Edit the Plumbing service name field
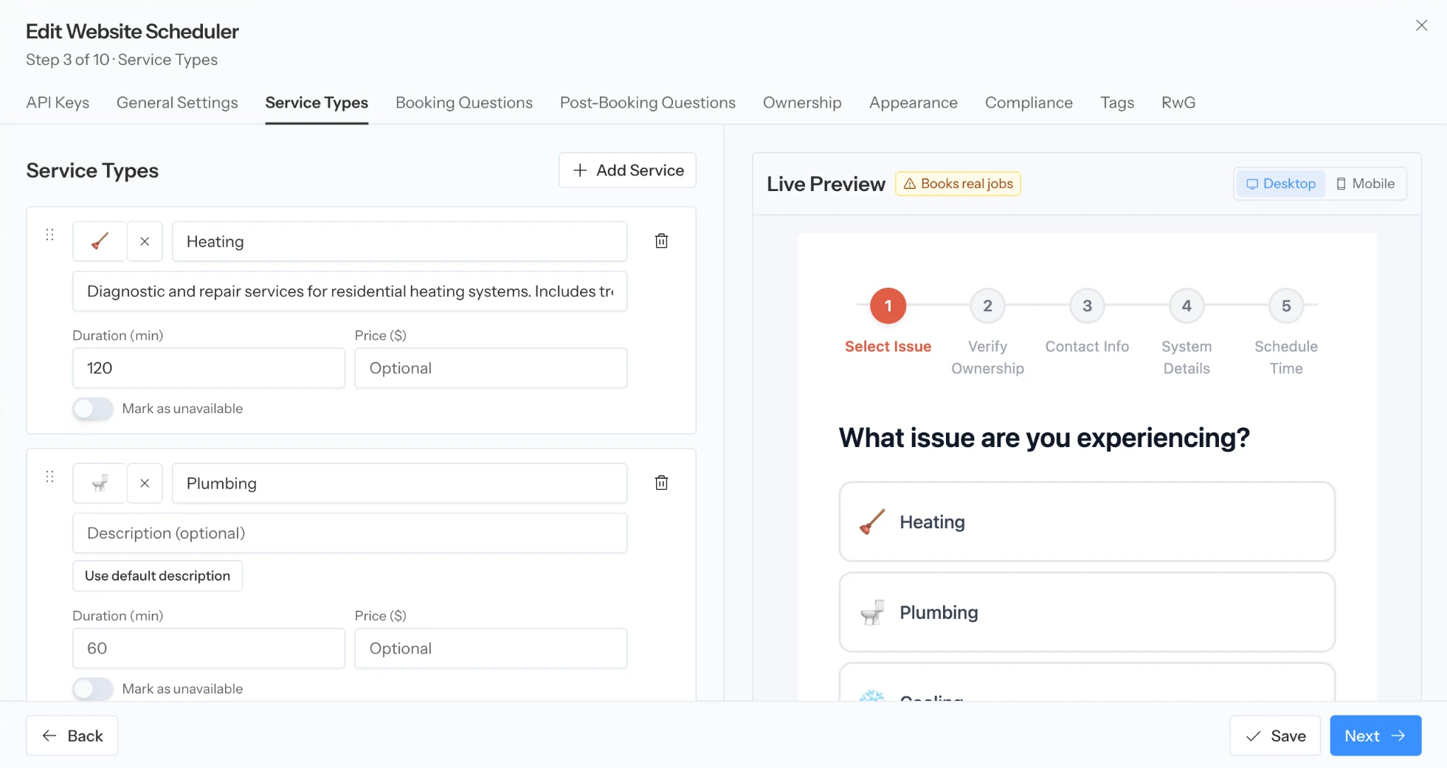 [400, 483]
